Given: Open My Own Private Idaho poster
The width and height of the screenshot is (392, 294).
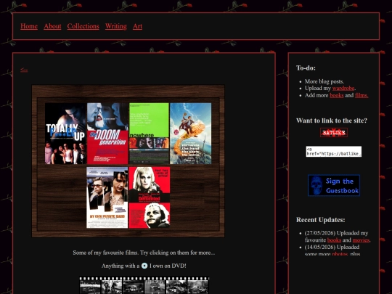Looking at the screenshot, I should pos(107,197).
